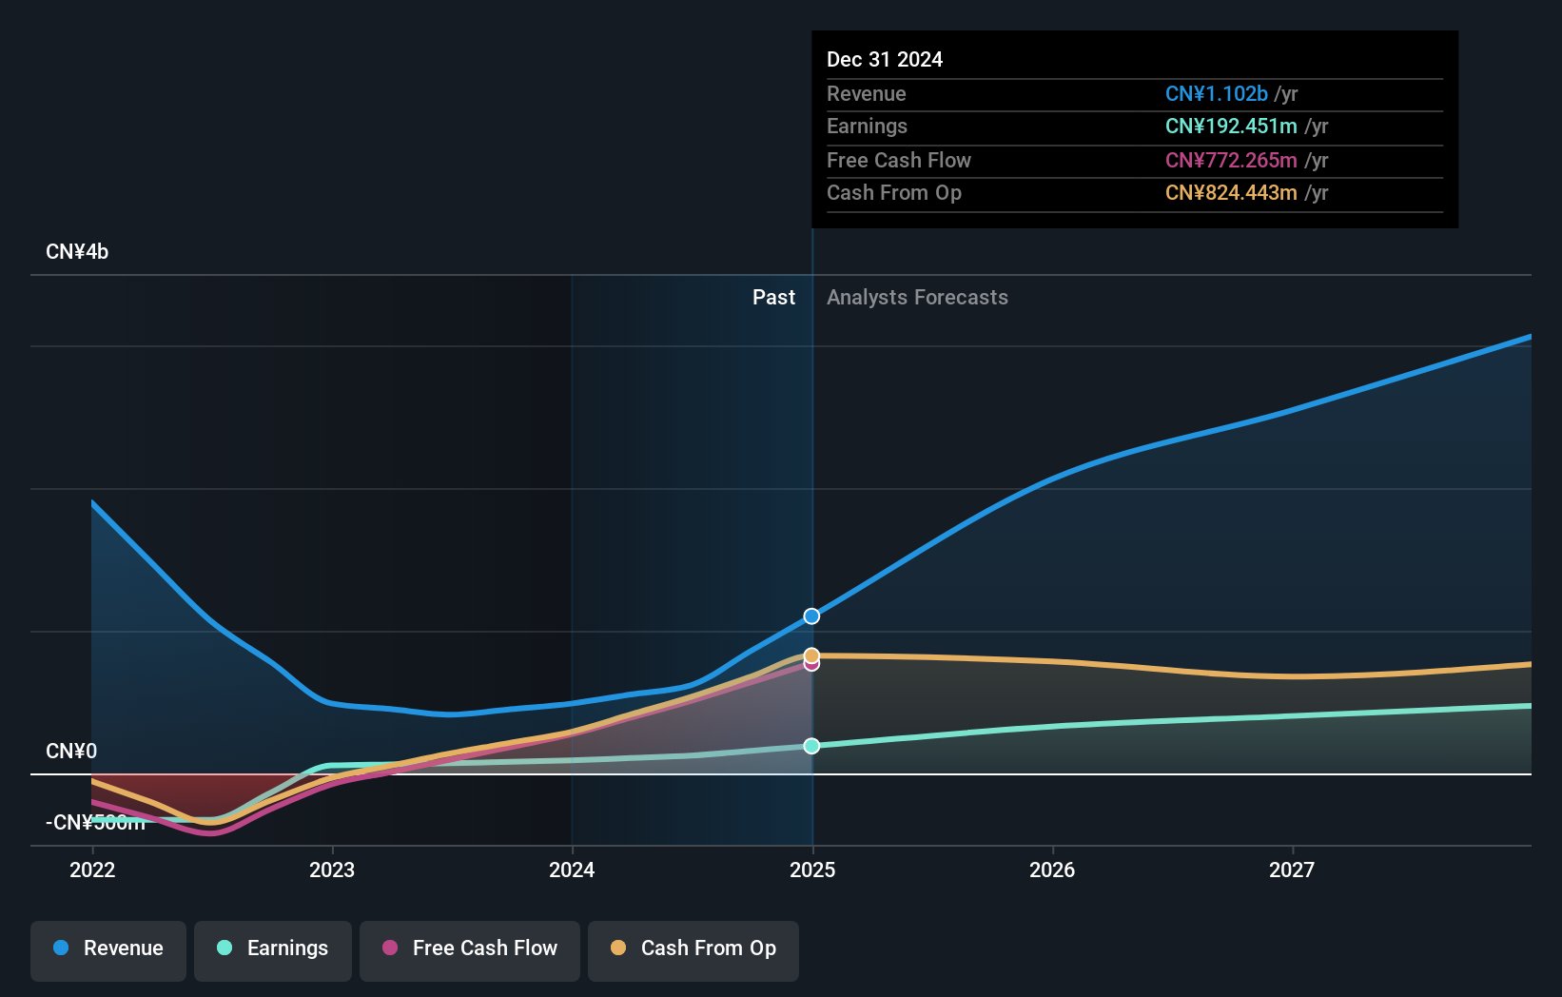Click the 'Earnings' row label in tooltip

click(x=867, y=126)
